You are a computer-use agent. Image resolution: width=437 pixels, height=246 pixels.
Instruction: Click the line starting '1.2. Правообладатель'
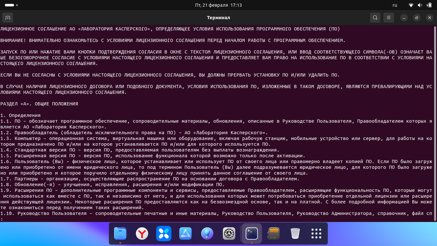coord(134,133)
